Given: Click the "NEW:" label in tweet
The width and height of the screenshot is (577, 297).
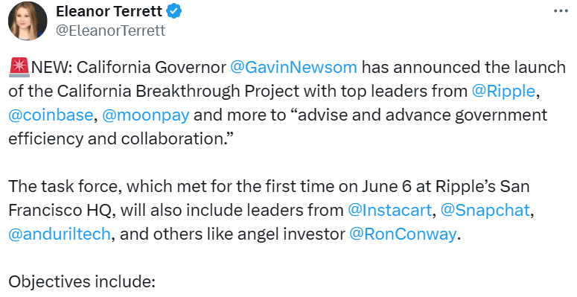Looking at the screenshot, I should pos(51,67).
